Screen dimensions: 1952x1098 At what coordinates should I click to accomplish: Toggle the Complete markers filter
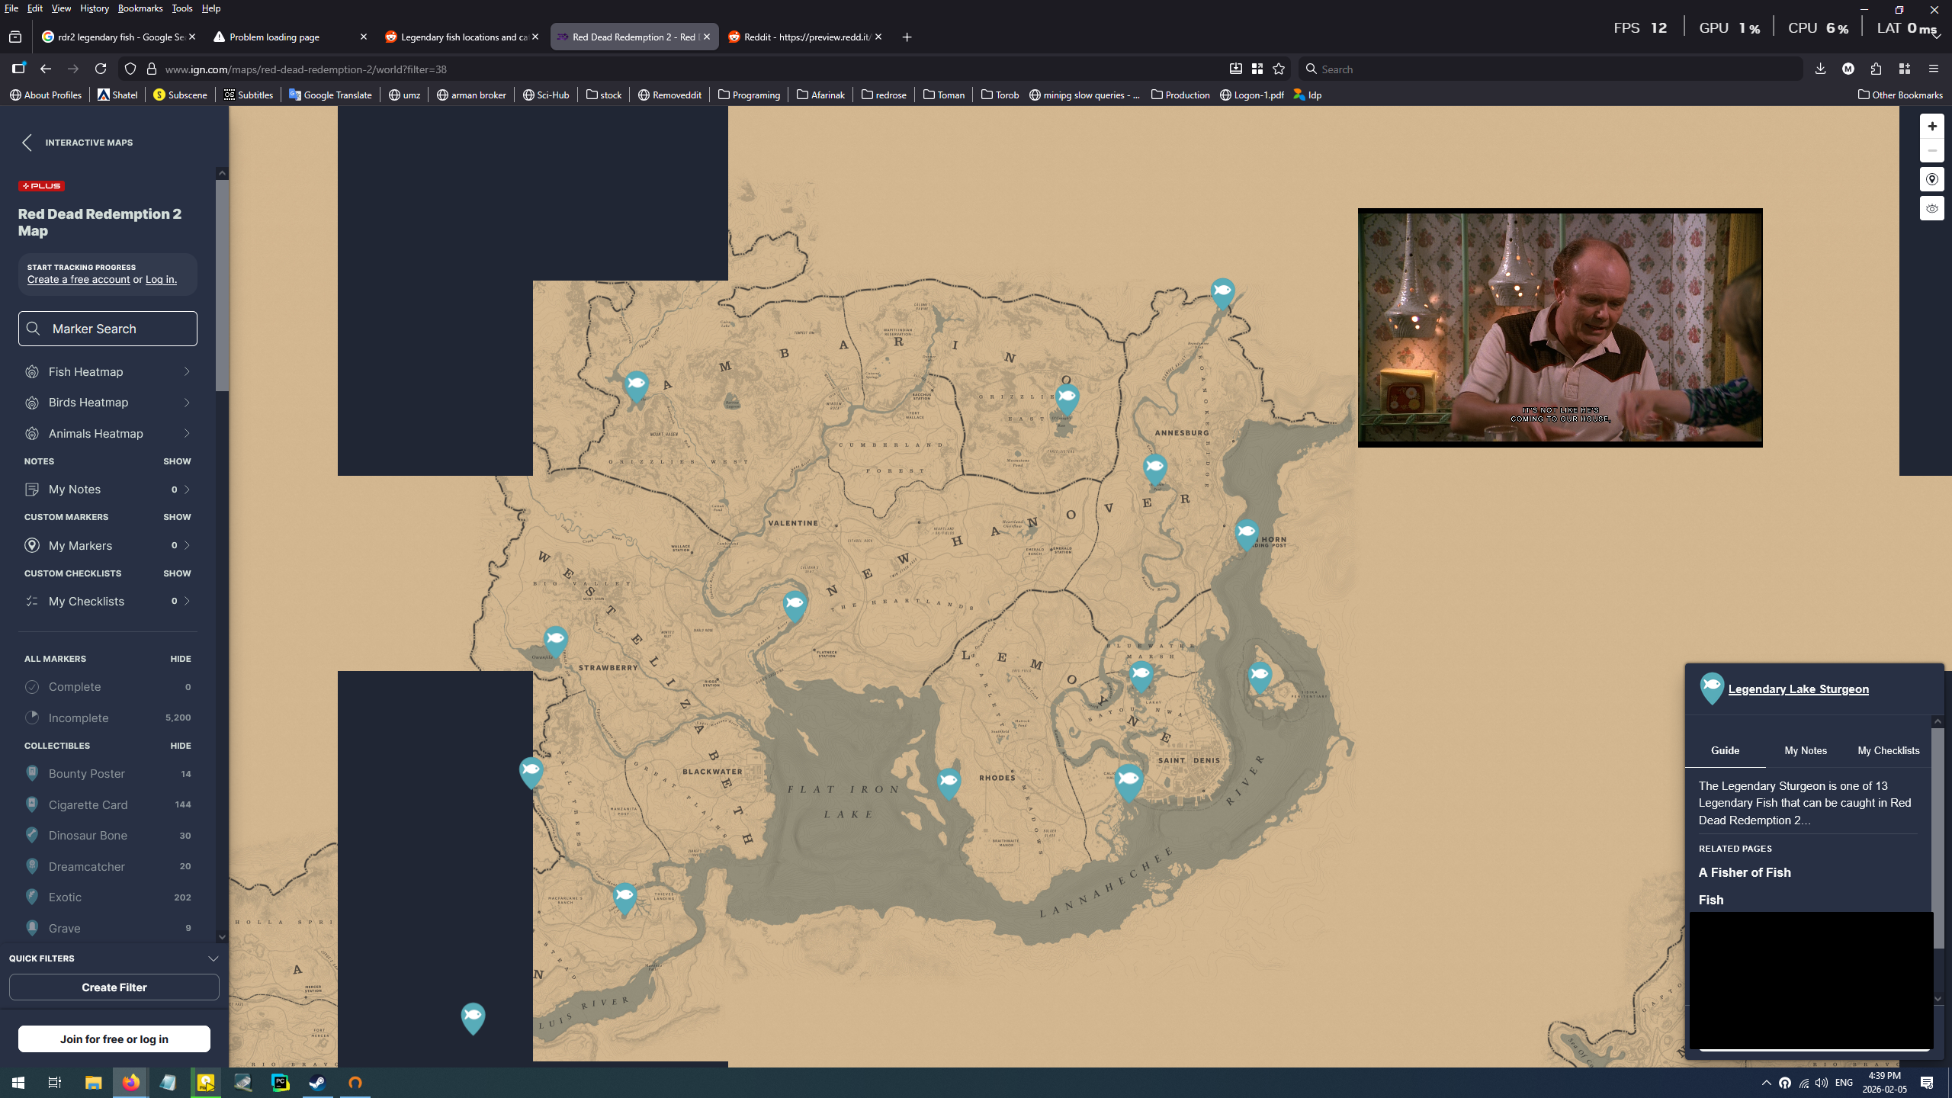tap(108, 687)
